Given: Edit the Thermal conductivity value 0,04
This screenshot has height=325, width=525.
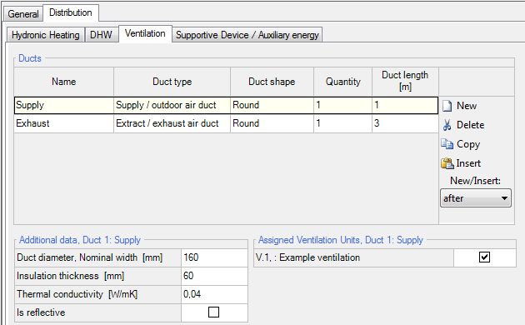Looking at the screenshot, I should point(214,294).
